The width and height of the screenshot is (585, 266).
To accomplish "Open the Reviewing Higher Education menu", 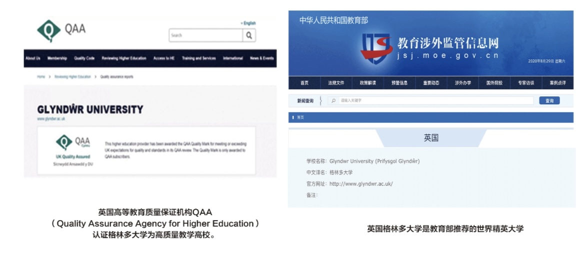I will [124, 58].
